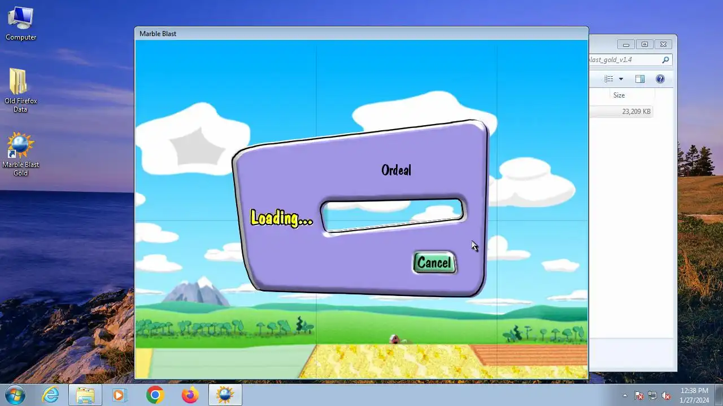Image resolution: width=723 pixels, height=406 pixels.
Task: Open the network status tray icon
Action: pos(652,395)
